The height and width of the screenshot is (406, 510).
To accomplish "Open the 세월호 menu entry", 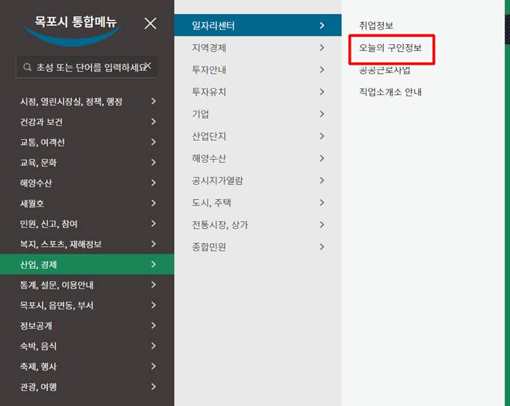I will coord(87,203).
